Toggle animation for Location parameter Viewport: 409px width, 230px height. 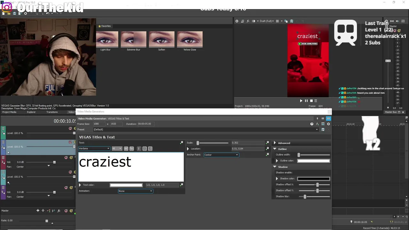point(267,149)
